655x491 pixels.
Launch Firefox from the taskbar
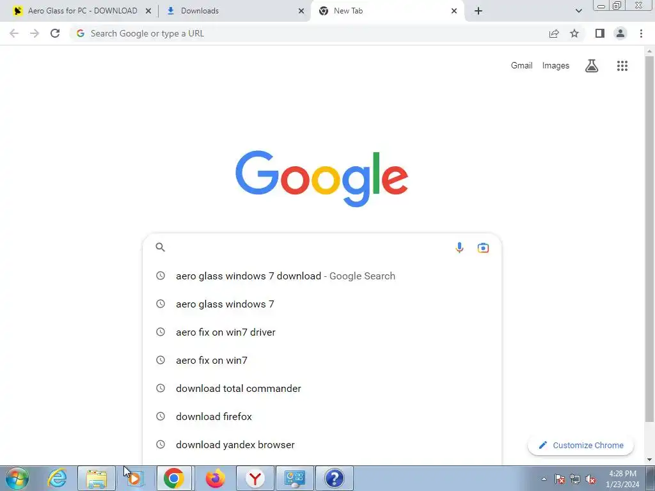[x=215, y=478]
